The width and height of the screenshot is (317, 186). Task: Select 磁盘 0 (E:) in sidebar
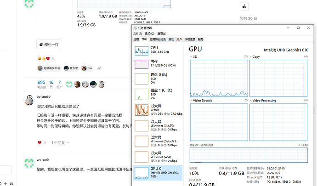tap(158, 79)
